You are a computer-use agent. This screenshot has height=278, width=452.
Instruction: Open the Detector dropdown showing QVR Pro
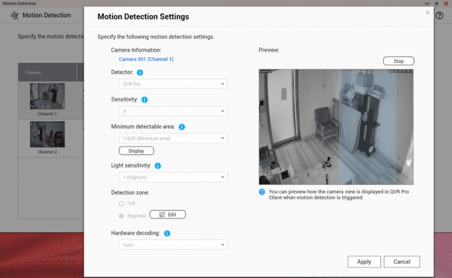[x=173, y=84]
